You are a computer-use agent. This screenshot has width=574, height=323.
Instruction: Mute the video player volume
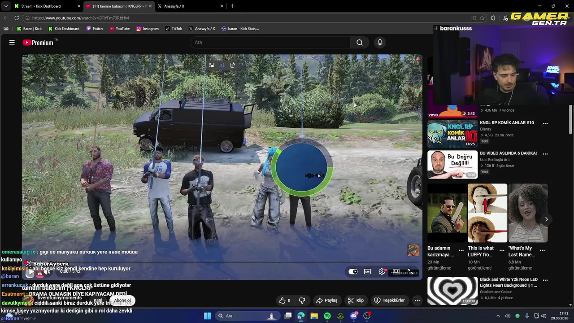(x=47, y=272)
